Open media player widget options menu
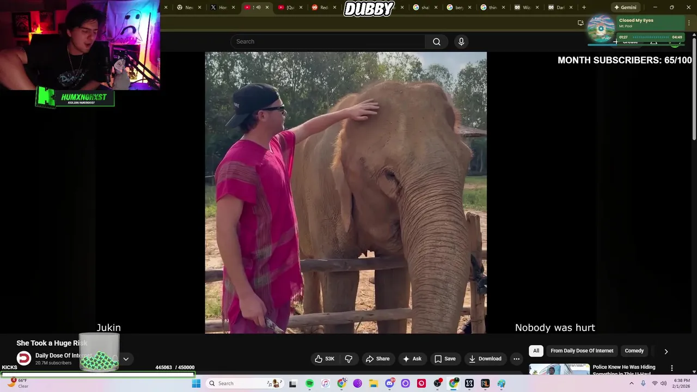Image resolution: width=697 pixels, height=392 pixels. click(x=689, y=23)
